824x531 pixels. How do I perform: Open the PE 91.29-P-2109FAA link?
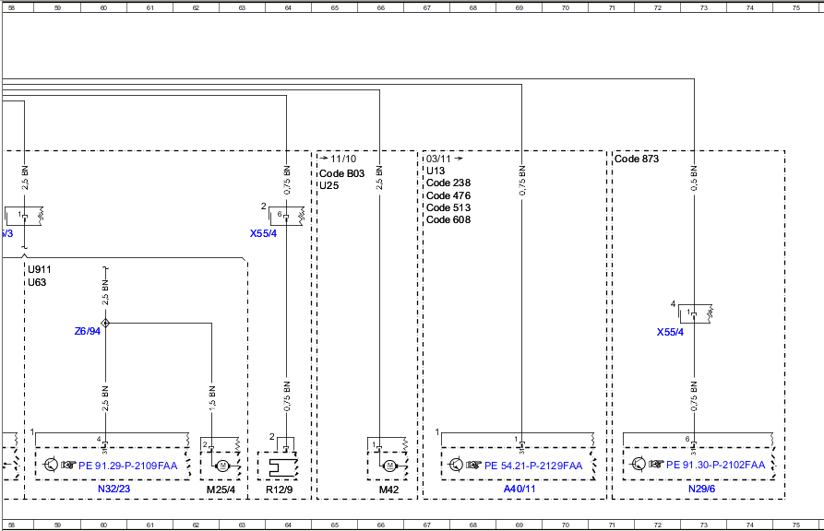click(127, 466)
